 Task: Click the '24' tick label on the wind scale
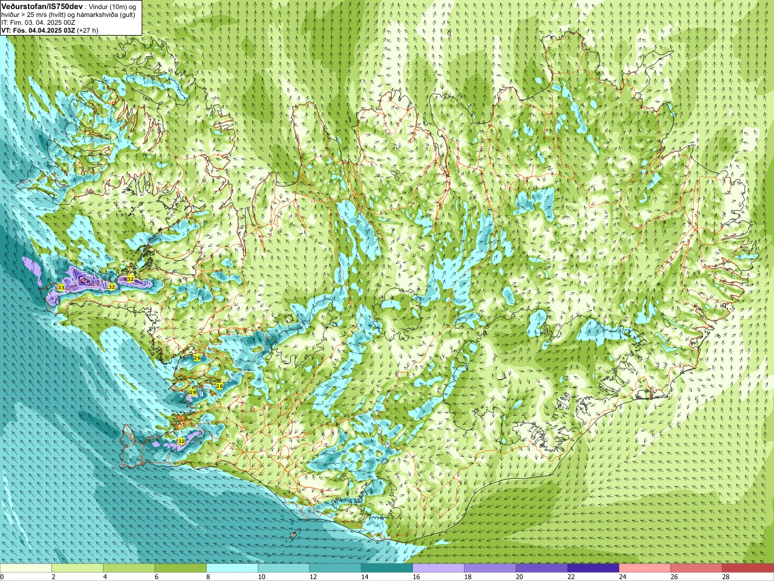pos(622,577)
